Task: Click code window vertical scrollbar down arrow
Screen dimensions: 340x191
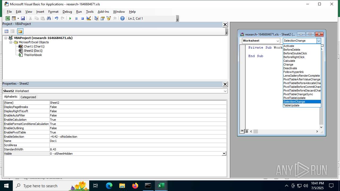Action: 321,127
